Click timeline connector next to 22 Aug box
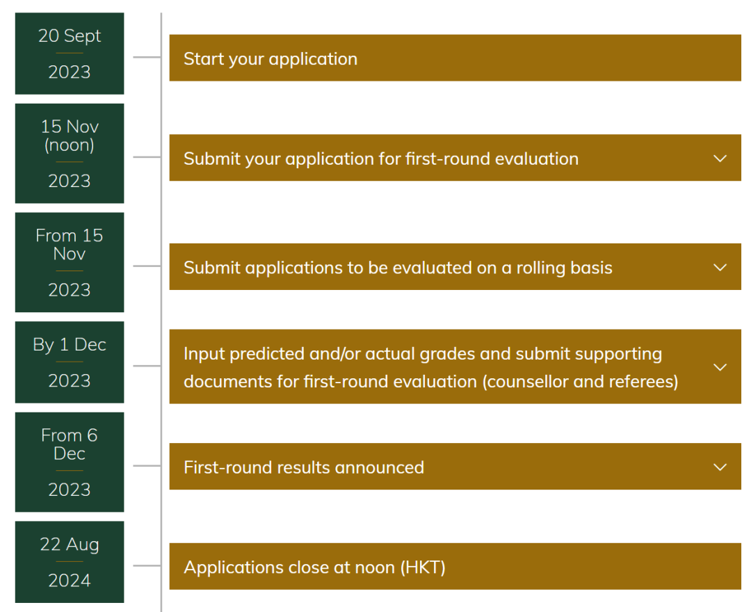The width and height of the screenshot is (751, 612). (x=147, y=565)
